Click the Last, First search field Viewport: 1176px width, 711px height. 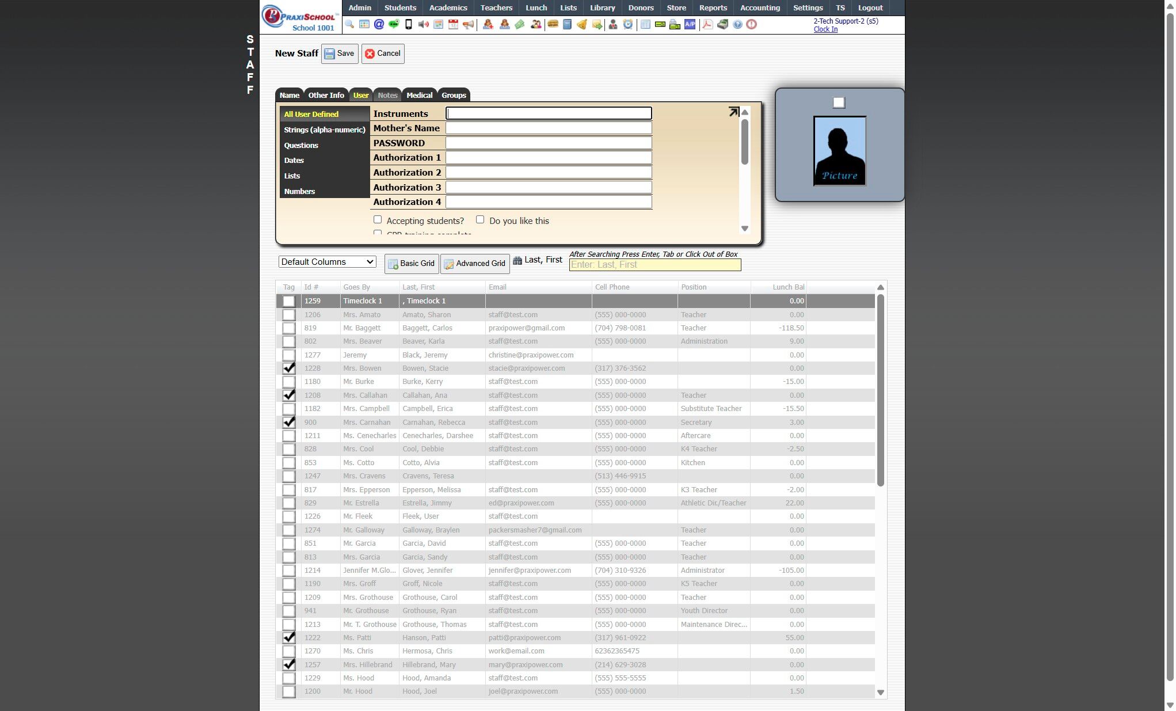(x=654, y=265)
